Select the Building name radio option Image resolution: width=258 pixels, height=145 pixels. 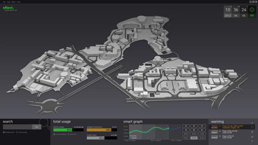[4, 132]
